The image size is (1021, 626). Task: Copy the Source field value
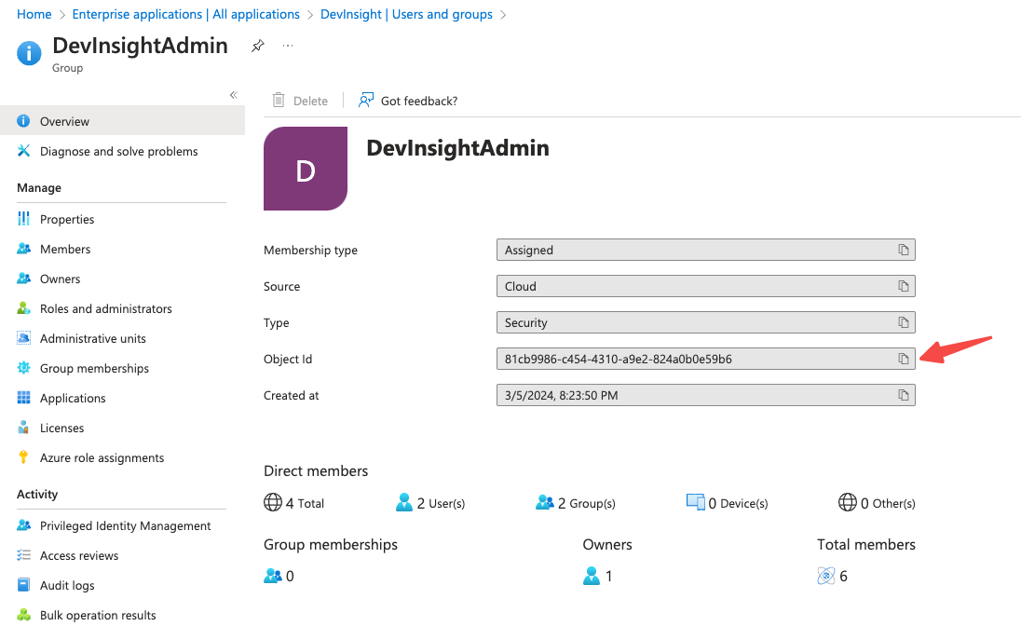pyautogui.click(x=903, y=285)
